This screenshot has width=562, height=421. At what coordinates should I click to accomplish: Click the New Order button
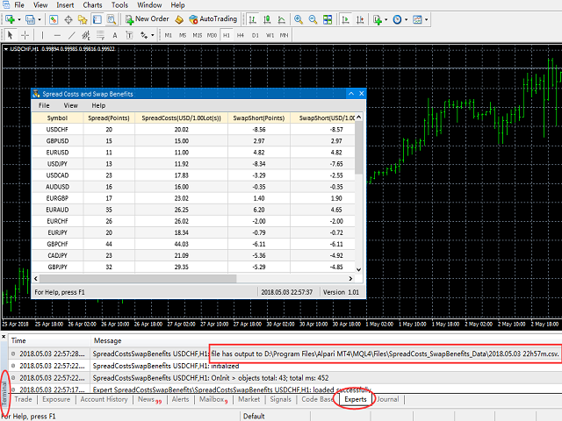click(147, 19)
